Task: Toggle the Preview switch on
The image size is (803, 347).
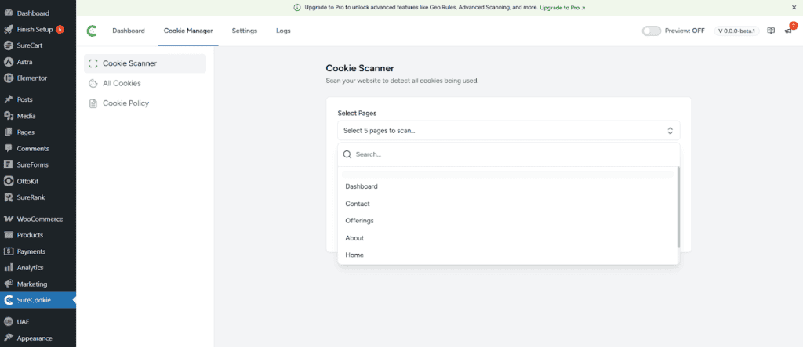Action: pyautogui.click(x=652, y=31)
